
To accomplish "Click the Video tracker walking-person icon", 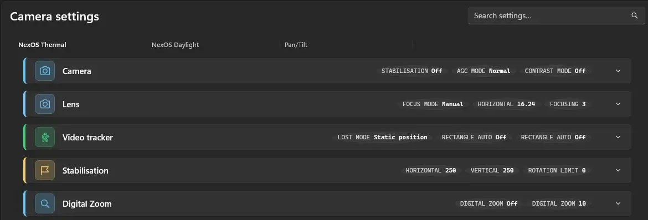I will (x=45, y=138).
